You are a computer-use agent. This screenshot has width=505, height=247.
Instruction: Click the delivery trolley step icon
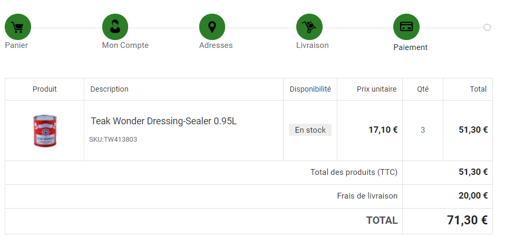pos(309,27)
